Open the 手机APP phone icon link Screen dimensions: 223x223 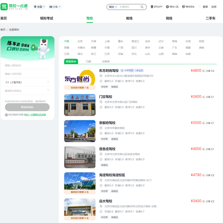tap(152, 7)
